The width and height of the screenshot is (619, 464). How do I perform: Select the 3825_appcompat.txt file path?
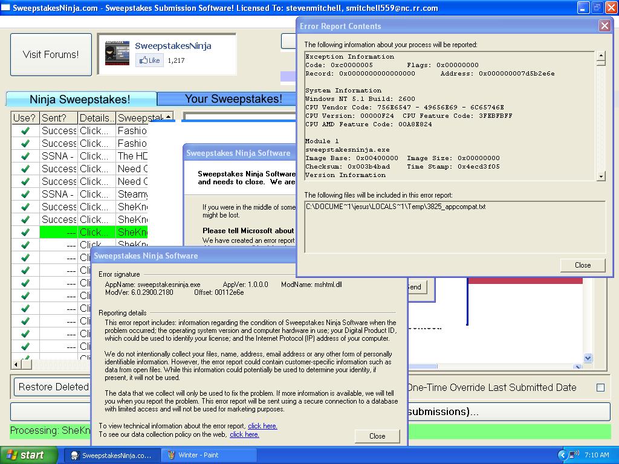click(395, 207)
